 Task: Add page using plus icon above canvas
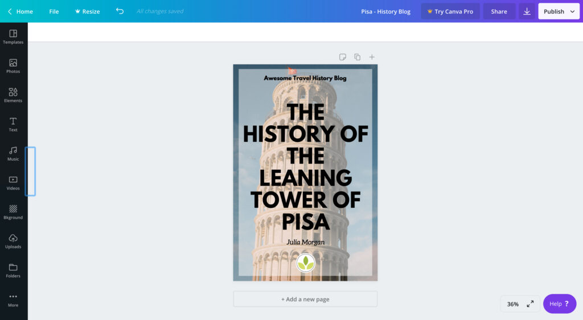[x=372, y=57]
